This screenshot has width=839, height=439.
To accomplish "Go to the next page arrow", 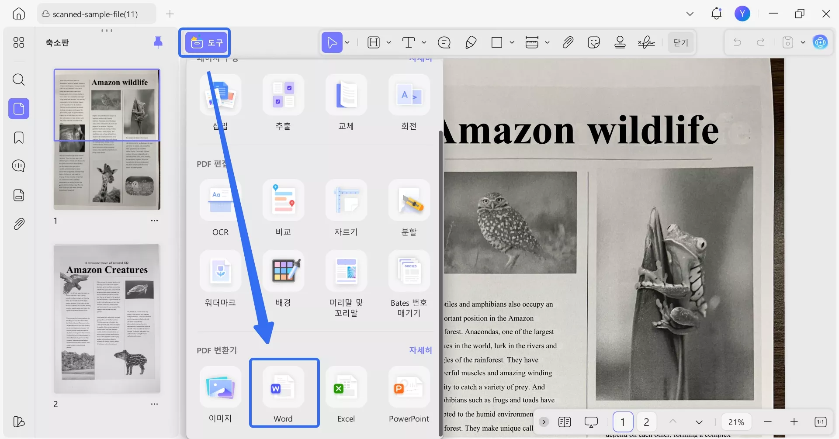I will coord(699,422).
